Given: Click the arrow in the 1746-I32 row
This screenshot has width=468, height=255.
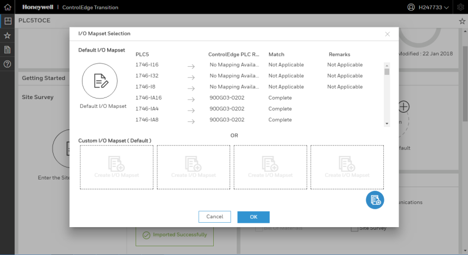Looking at the screenshot, I should point(191,78).
